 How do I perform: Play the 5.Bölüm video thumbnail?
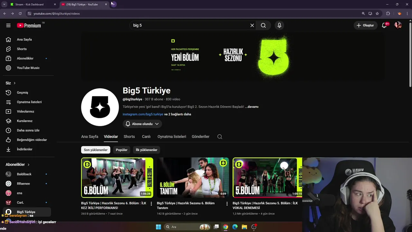(x=267, y=178)
